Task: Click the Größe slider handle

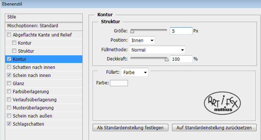Action: coord(132,31)
